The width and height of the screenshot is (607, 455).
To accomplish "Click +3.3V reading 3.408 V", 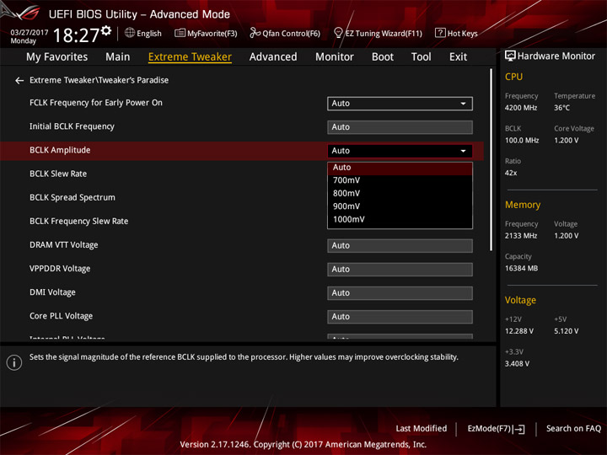I will click(517, 364).
